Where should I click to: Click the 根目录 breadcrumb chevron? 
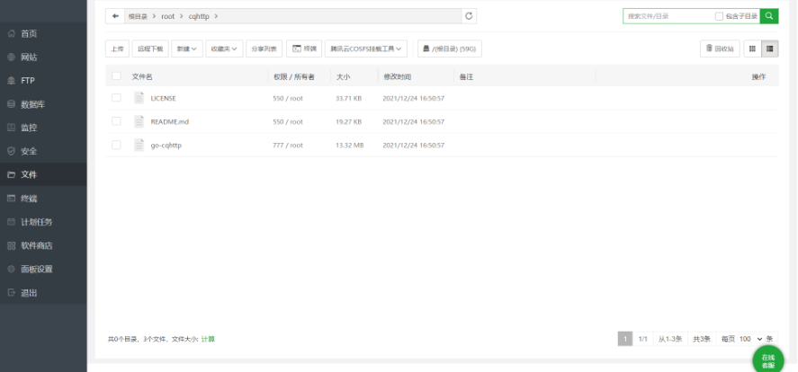[x=155, y=16]
